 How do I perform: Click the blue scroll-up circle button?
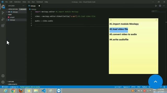156,82
